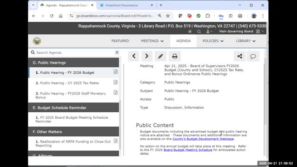Open the County's Budget Development Webpage link
Screen dimensions: 297x167
(203, 139)
